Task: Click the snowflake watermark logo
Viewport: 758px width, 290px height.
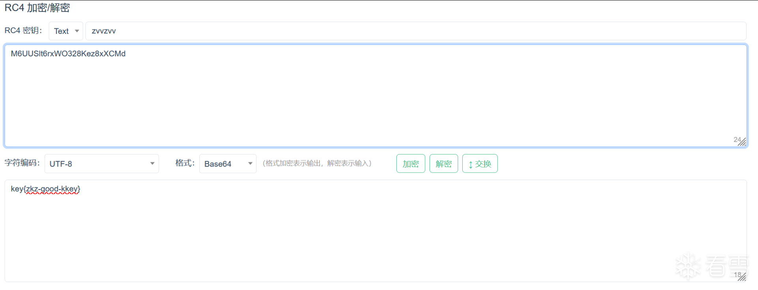Action: [x=688, y=266]
